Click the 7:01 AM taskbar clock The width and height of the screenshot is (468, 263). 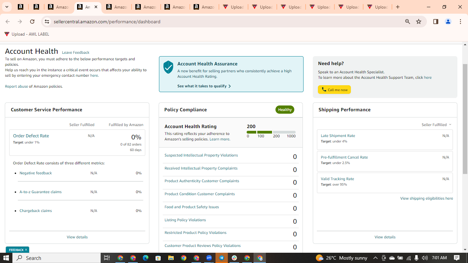click(439, 258)
